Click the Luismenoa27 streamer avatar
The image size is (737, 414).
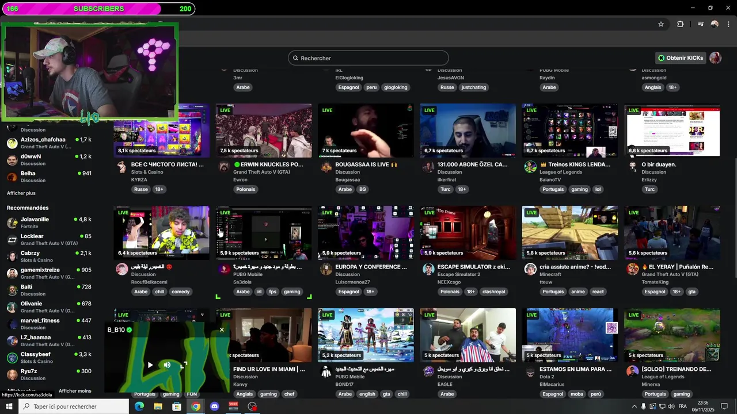click(326, 269)
